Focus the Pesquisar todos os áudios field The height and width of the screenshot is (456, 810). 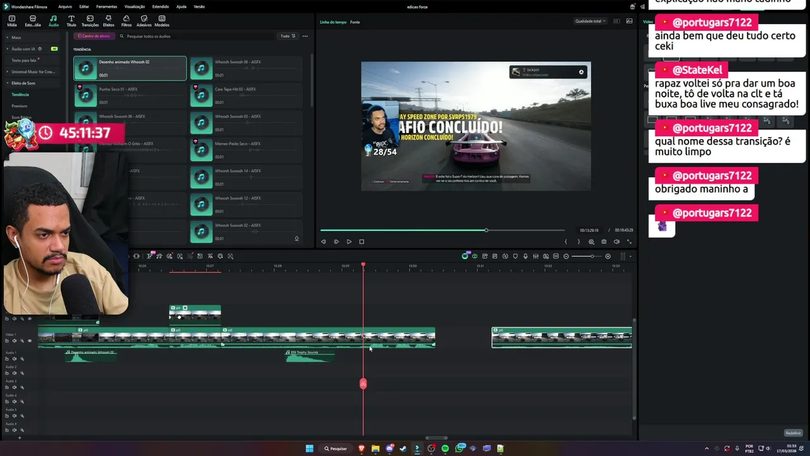tap(196, 36)
